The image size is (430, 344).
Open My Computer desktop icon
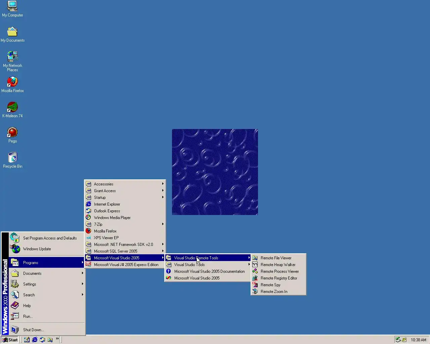pyautogui.click(x=12, y=9)
